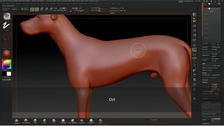Image resolution: width=224 pixels, height=126 pixels.
Task: Select the hPolish brush
Action: [x=100, y=121]
